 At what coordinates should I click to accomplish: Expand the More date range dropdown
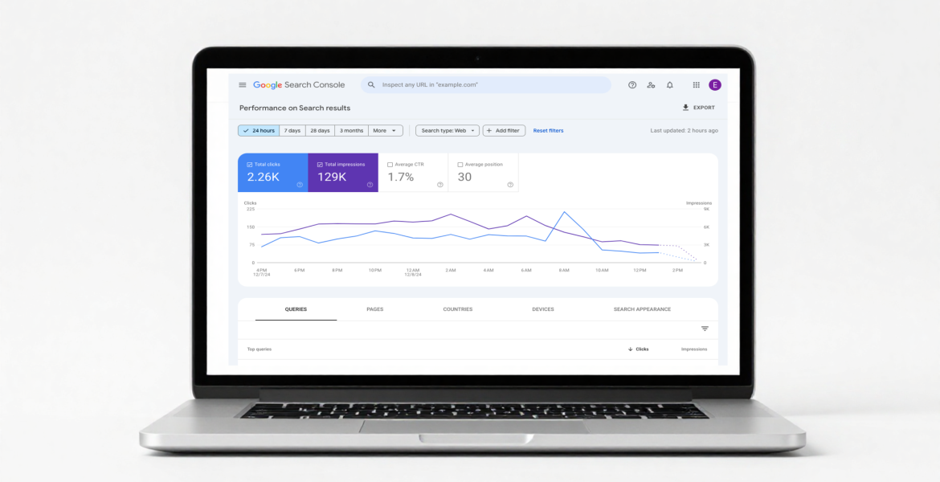[x=386, y=131]
